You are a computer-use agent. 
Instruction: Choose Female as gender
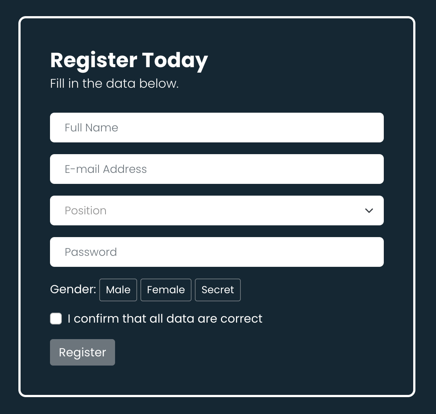click(x=166, y=290)
